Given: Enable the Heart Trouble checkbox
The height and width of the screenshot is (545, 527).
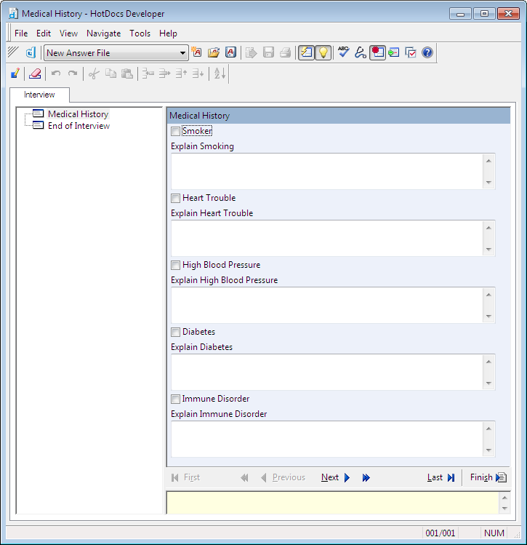Looking at the screenshot, I should pyautogui.click(x=175, y=198).
